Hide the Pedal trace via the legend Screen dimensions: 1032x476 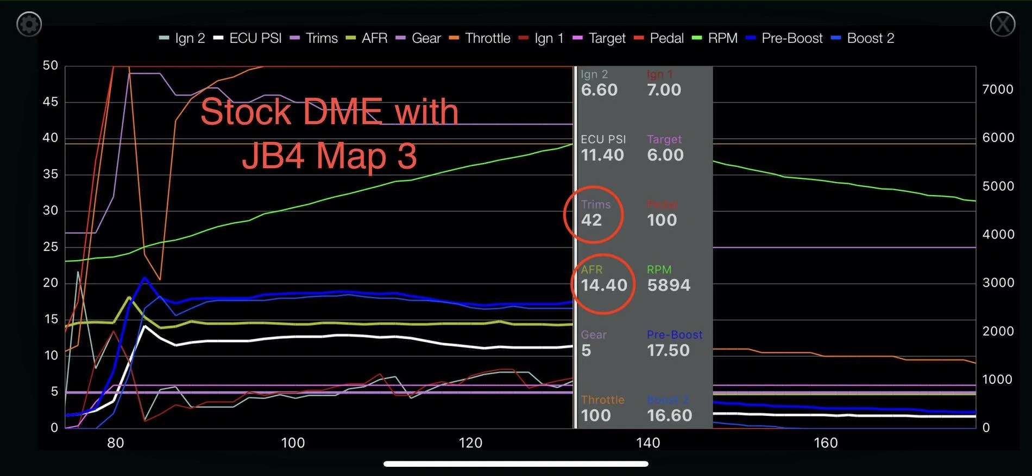click(659, 38)
